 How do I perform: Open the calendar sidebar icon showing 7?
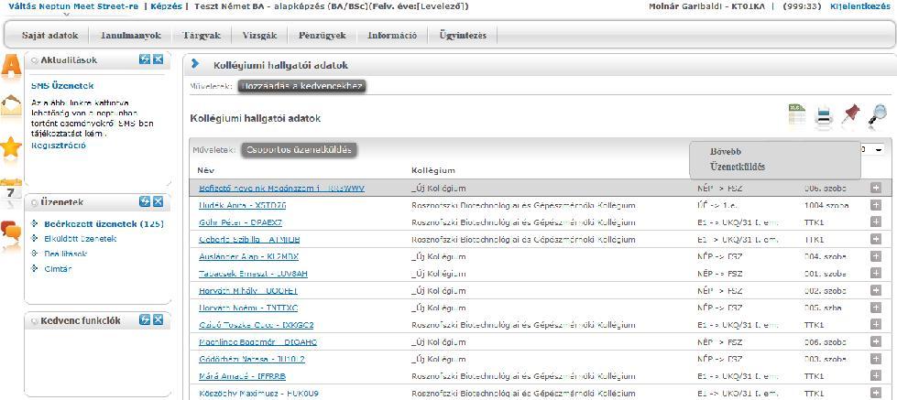click(x=11, y=190)
